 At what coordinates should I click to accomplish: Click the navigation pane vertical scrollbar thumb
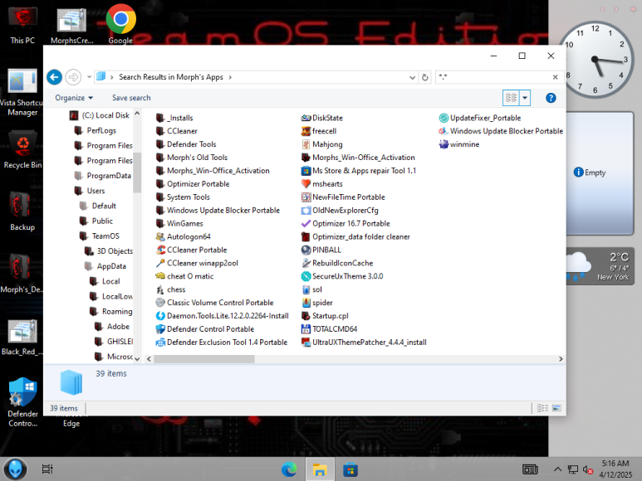(137, 172)
